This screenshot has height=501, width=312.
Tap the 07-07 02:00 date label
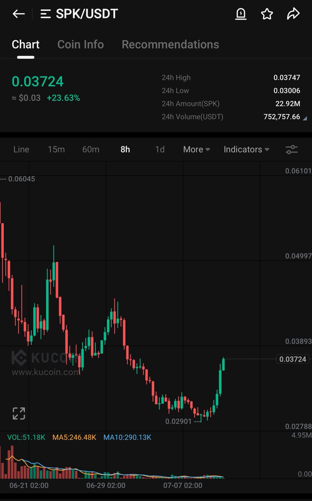(182, 486)
